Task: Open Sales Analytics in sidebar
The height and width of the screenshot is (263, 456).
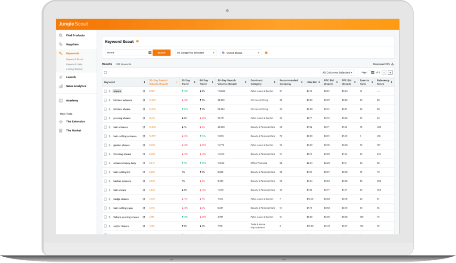Action: (x=76, y=86)
